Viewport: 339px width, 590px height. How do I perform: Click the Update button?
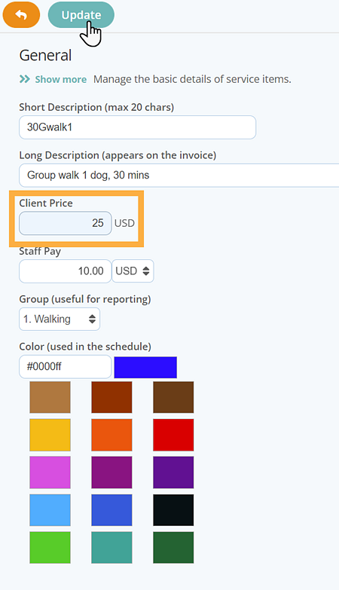pyautogui.click(x=81, y=14)
